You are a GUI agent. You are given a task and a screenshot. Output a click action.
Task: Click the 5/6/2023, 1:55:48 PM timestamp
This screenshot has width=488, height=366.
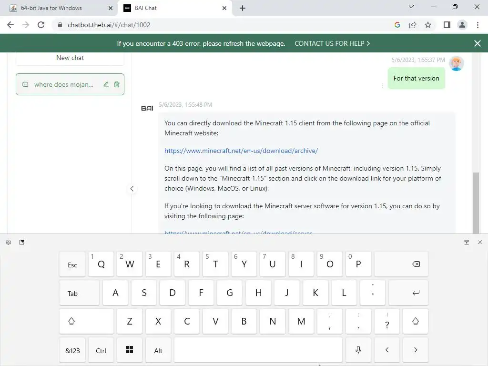click(185, 104)
